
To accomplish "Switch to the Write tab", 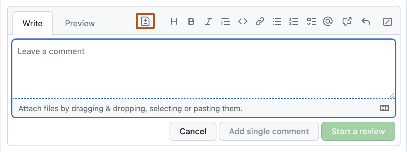I will coord(32,23).
